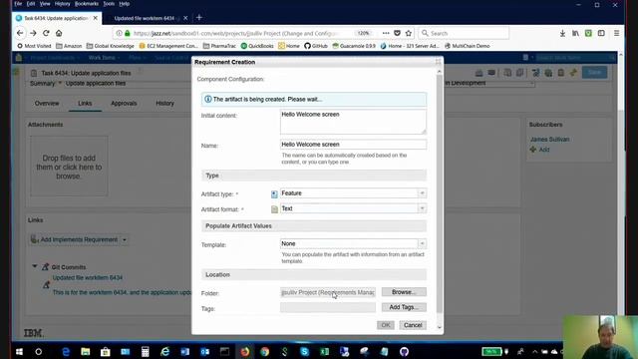
Task: Bookmark this page with the star icon
Action: [x=409, y=33]
